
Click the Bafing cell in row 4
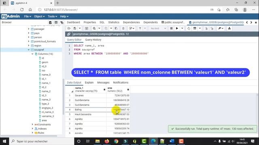(90, 110)
